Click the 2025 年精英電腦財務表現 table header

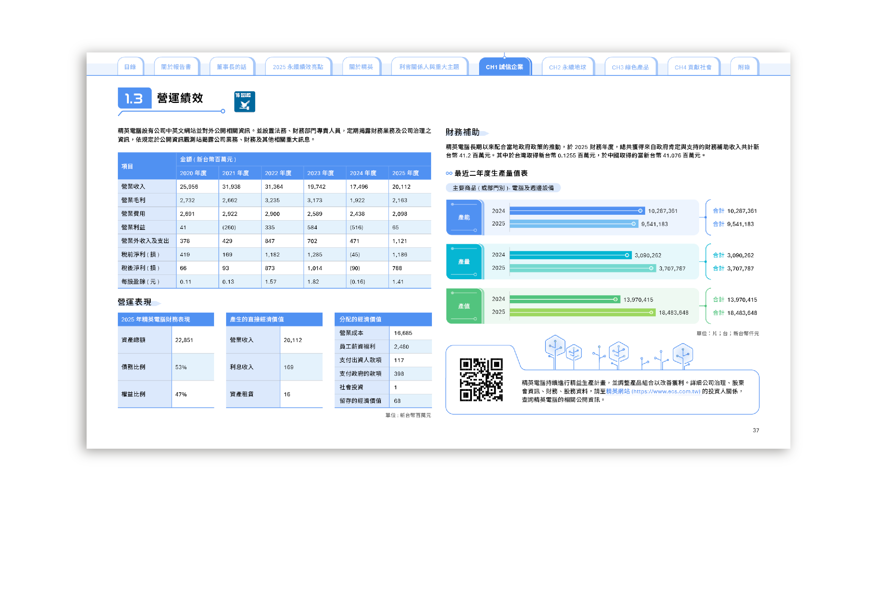166,320
